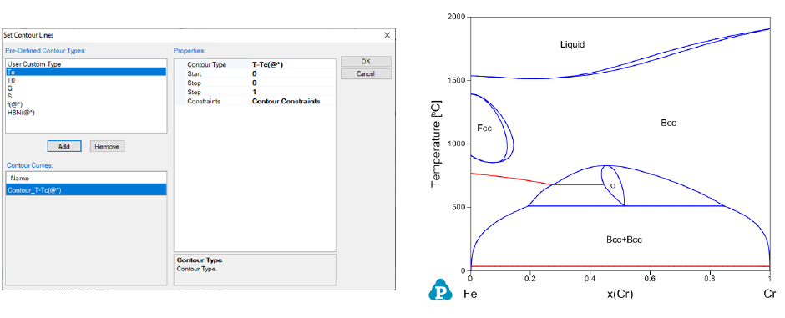Choose f(@*) from the contour types

point(86,104)
